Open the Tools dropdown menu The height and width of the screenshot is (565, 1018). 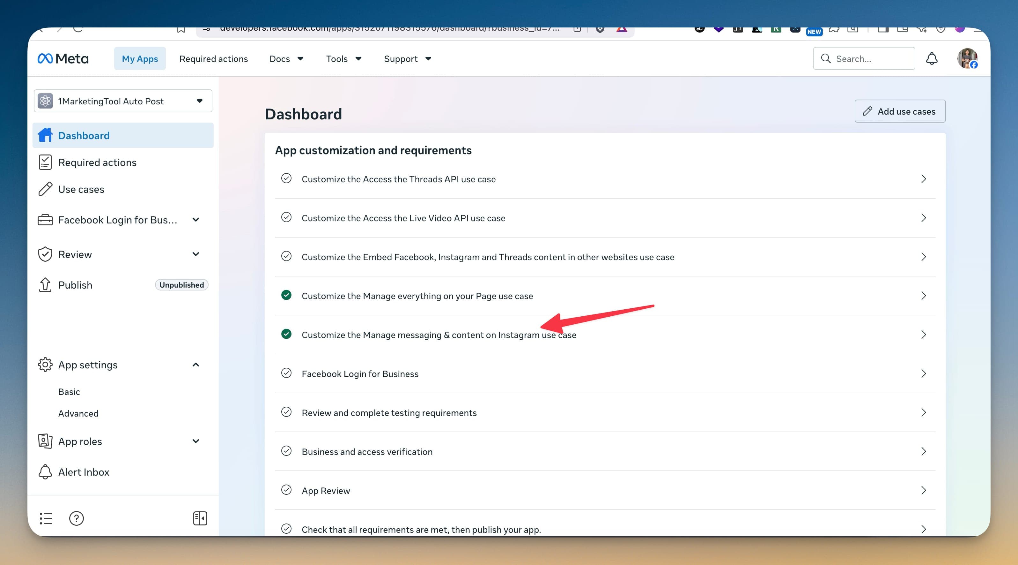click(343, 58)
